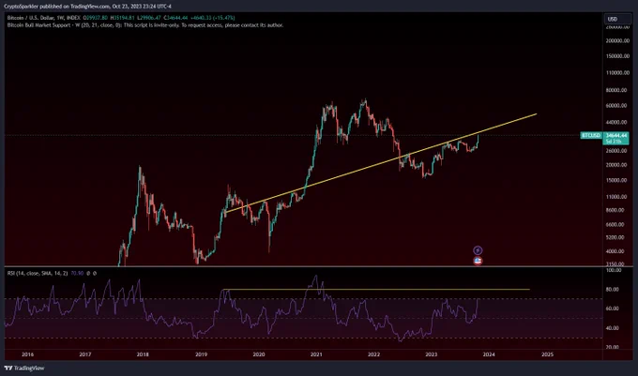Click the high value H35194.81
This screenshot has width=638, height=376.
click(x=122, y=18)
